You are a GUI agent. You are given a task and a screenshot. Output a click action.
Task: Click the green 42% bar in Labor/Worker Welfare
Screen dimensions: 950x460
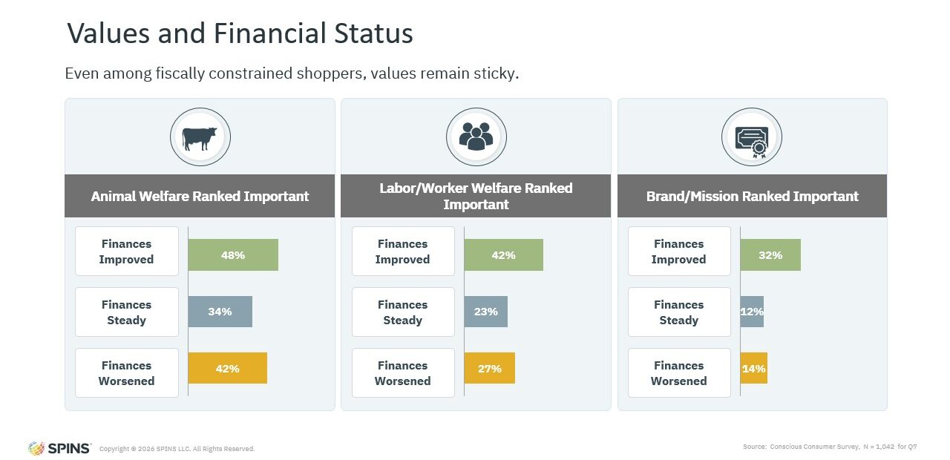coord(503,255)
